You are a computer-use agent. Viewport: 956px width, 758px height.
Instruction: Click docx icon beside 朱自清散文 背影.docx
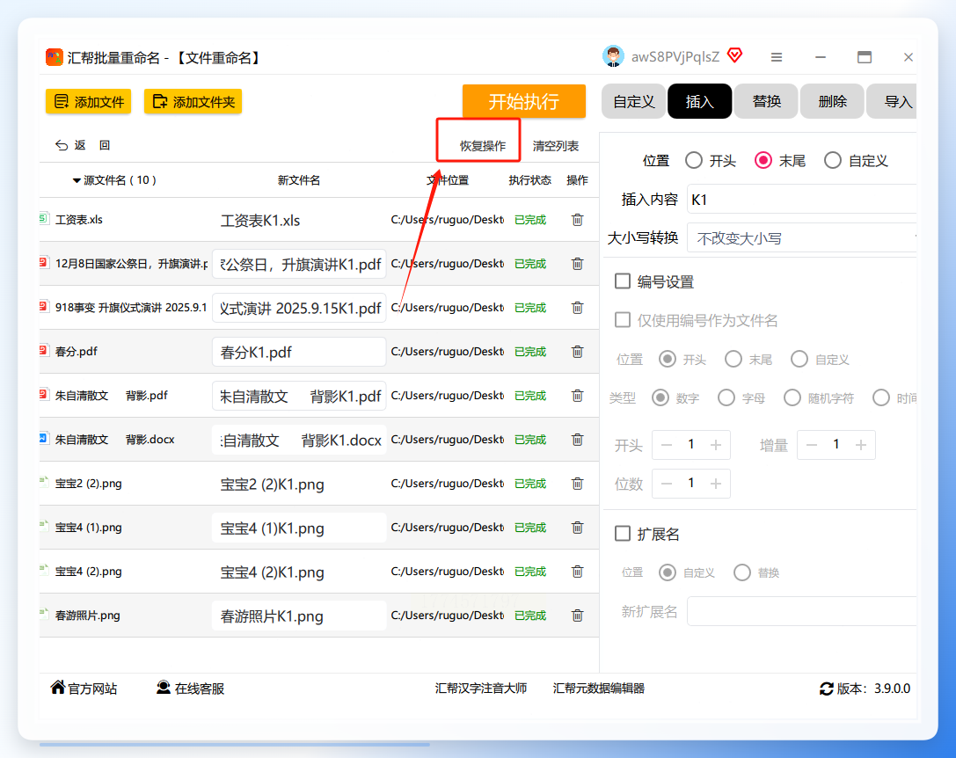[x=43, y=438]
